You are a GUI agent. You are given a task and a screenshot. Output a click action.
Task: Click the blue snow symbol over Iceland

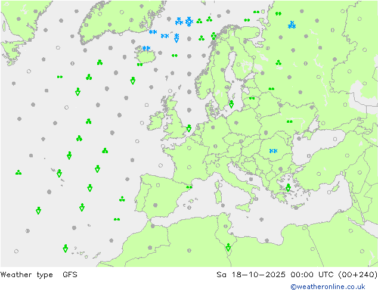[146, 48]
